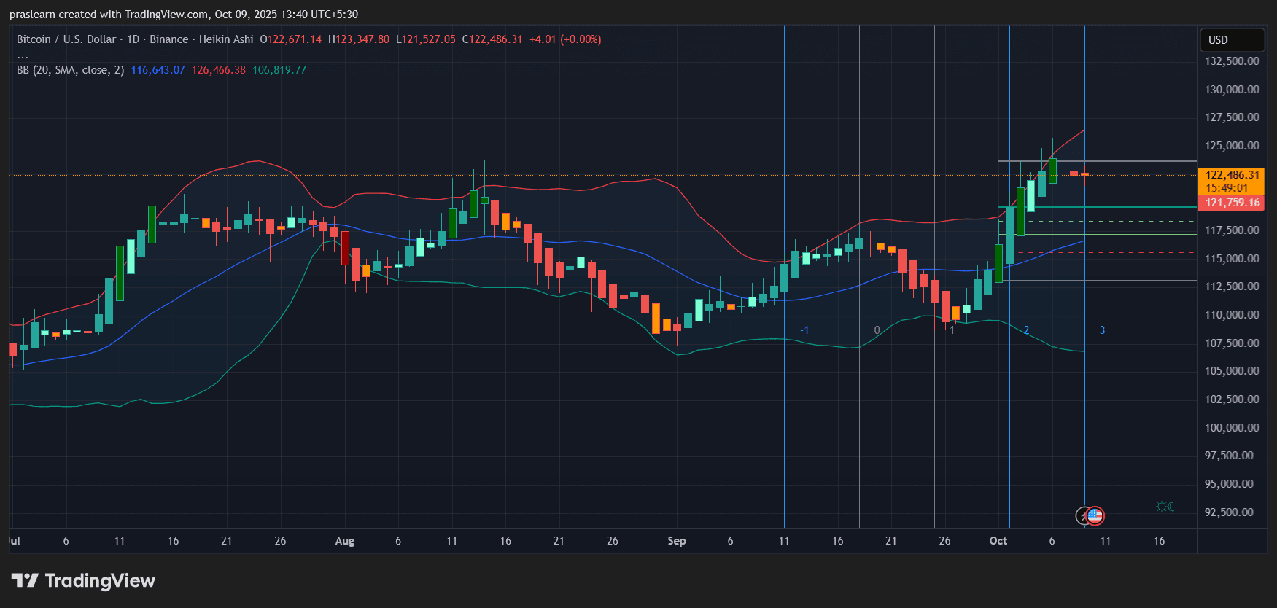Viewport: 1277px width, 608px height.
Task: Click the blue number 3 marker on chart
Action: point(1102,330)
